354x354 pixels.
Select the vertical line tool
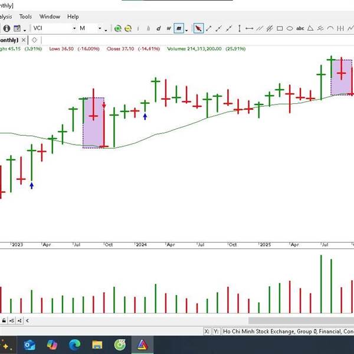(240, 28)
